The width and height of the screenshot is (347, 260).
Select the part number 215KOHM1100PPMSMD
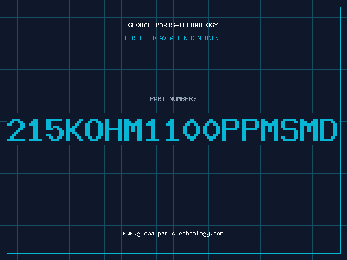coord(172,130)
